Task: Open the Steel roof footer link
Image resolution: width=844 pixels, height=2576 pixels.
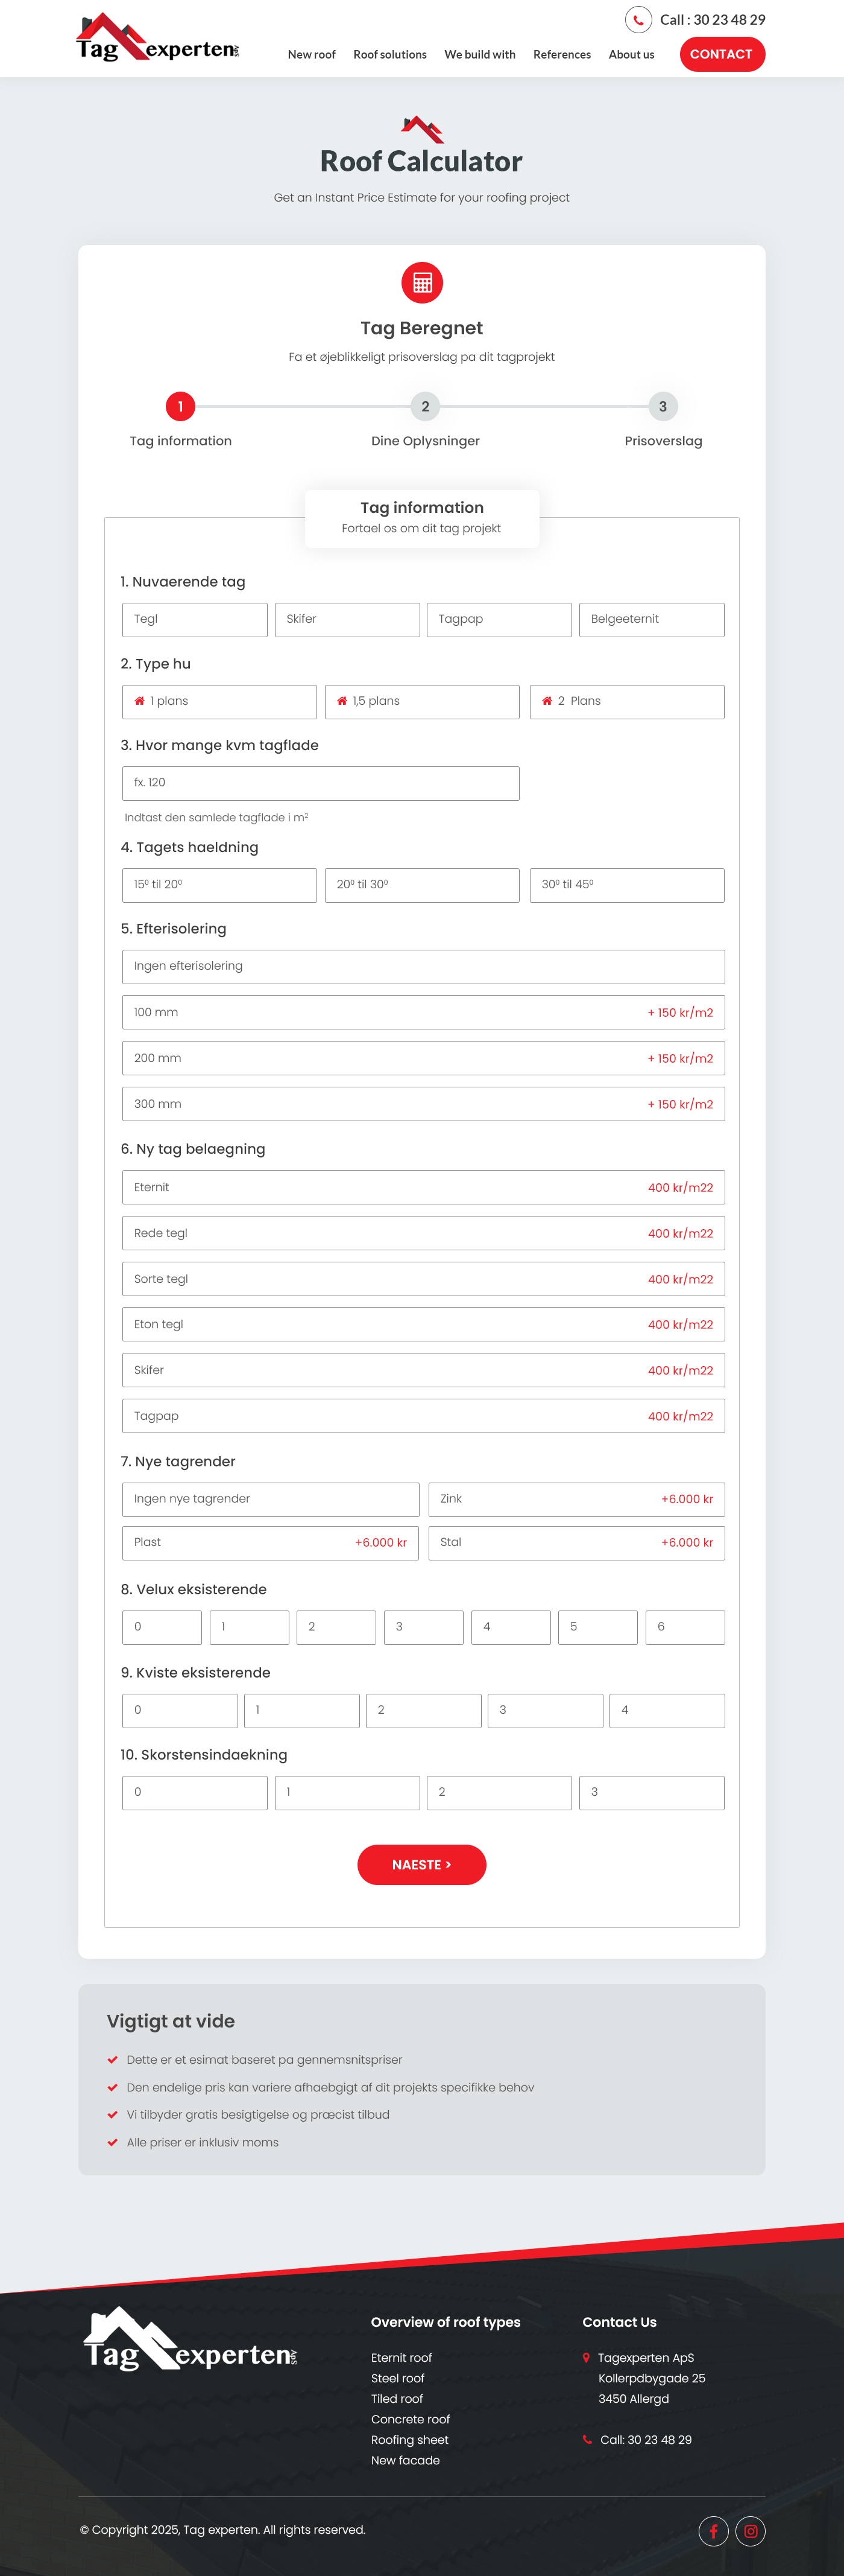Action: coord(397,2378)
